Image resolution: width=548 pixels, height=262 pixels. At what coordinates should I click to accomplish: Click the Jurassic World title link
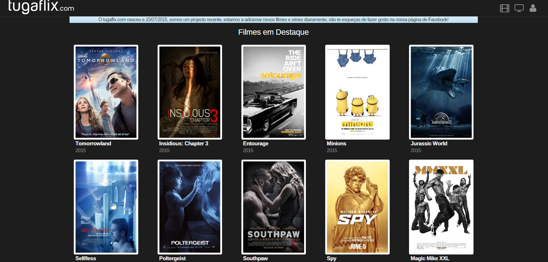click(429, 144)
